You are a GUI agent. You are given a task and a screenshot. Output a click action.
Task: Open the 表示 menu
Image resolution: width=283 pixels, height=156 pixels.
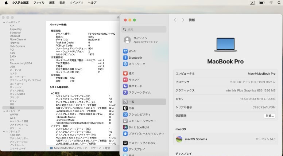click(62, 3)
